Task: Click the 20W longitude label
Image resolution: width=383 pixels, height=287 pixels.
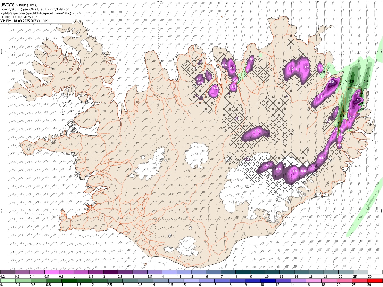Action: [x=159, y=1]
